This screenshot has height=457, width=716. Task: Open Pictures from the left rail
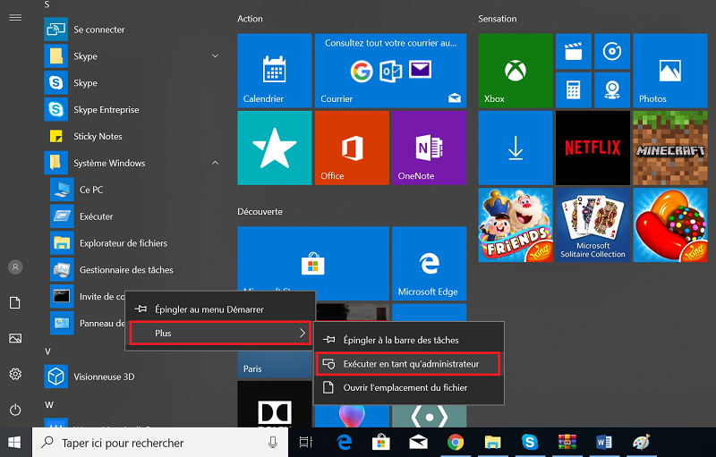coord(15,338)
